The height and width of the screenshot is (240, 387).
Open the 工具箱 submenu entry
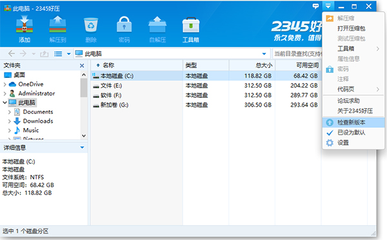[353, 48]
